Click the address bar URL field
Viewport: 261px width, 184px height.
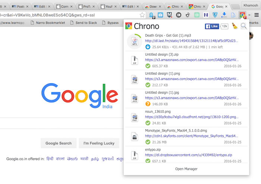coord(69,15)
